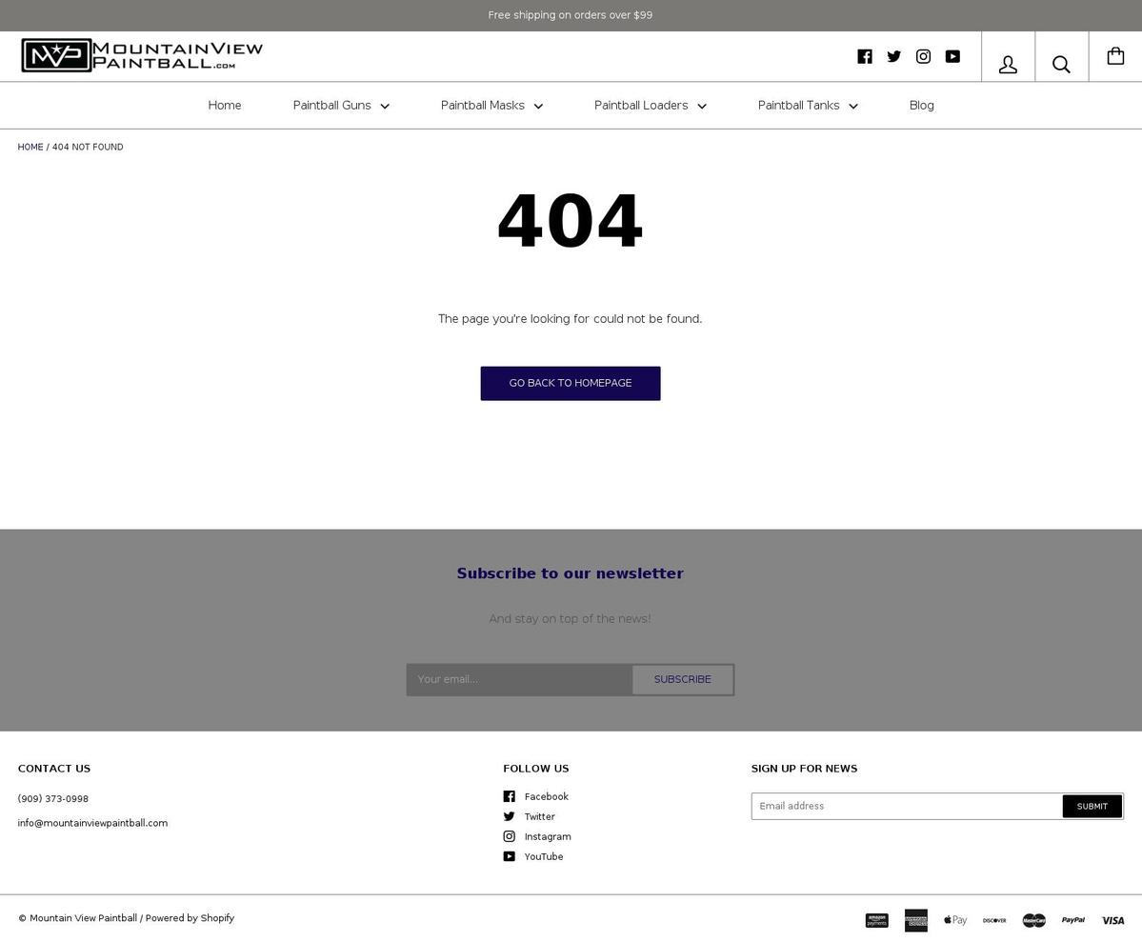Viewport: 1142px width, 942px height.
Task: Click the Mastercard payment icon
Action: [1034, 920]
